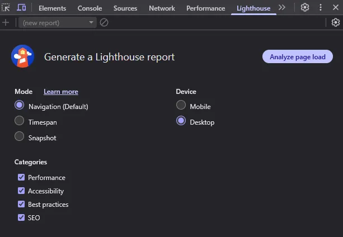This screenshot has width=343, height=237.
Task: Open the DevTools three-dot customize menu
Action: click(x=320, y=8)
